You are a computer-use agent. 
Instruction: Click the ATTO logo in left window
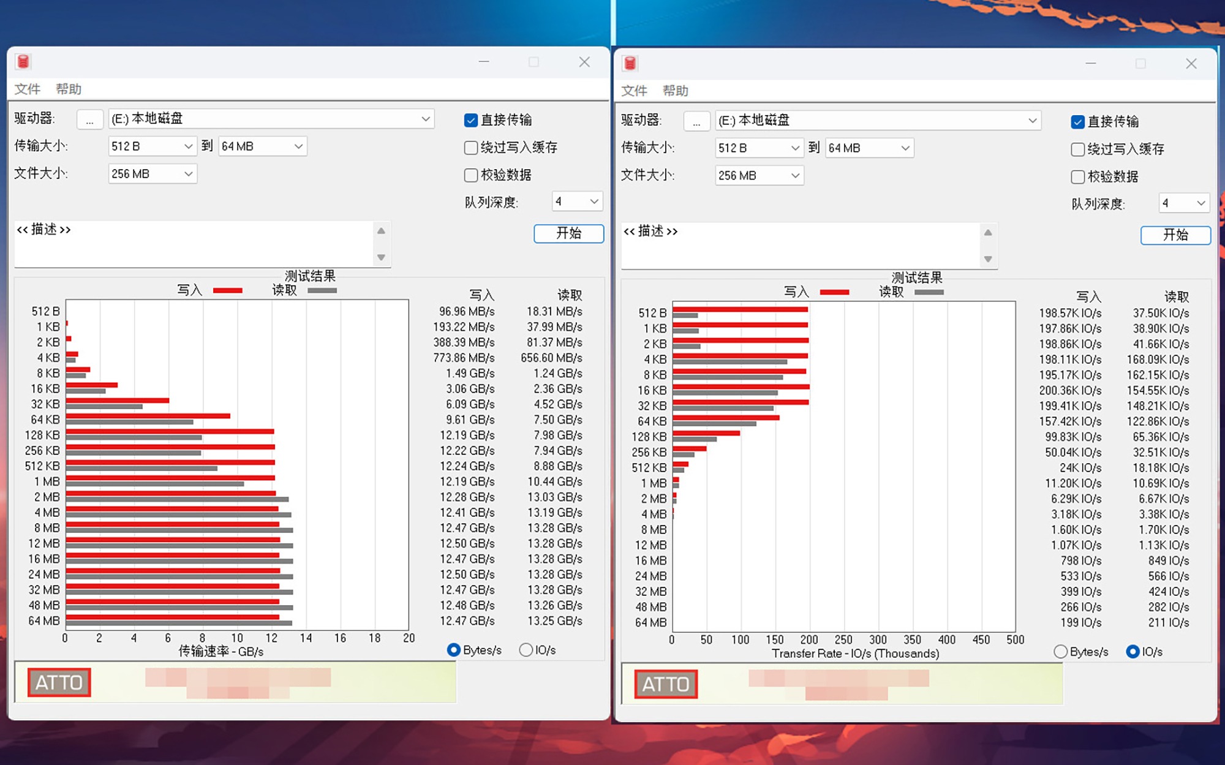59,682
